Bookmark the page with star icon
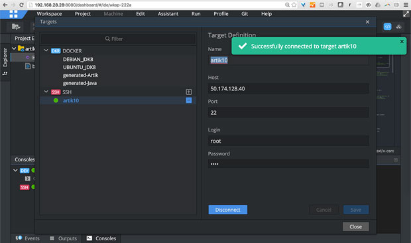This screenshot has width=411, height=243. pos(294,5)
